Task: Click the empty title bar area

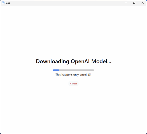Action: [66, 3]
